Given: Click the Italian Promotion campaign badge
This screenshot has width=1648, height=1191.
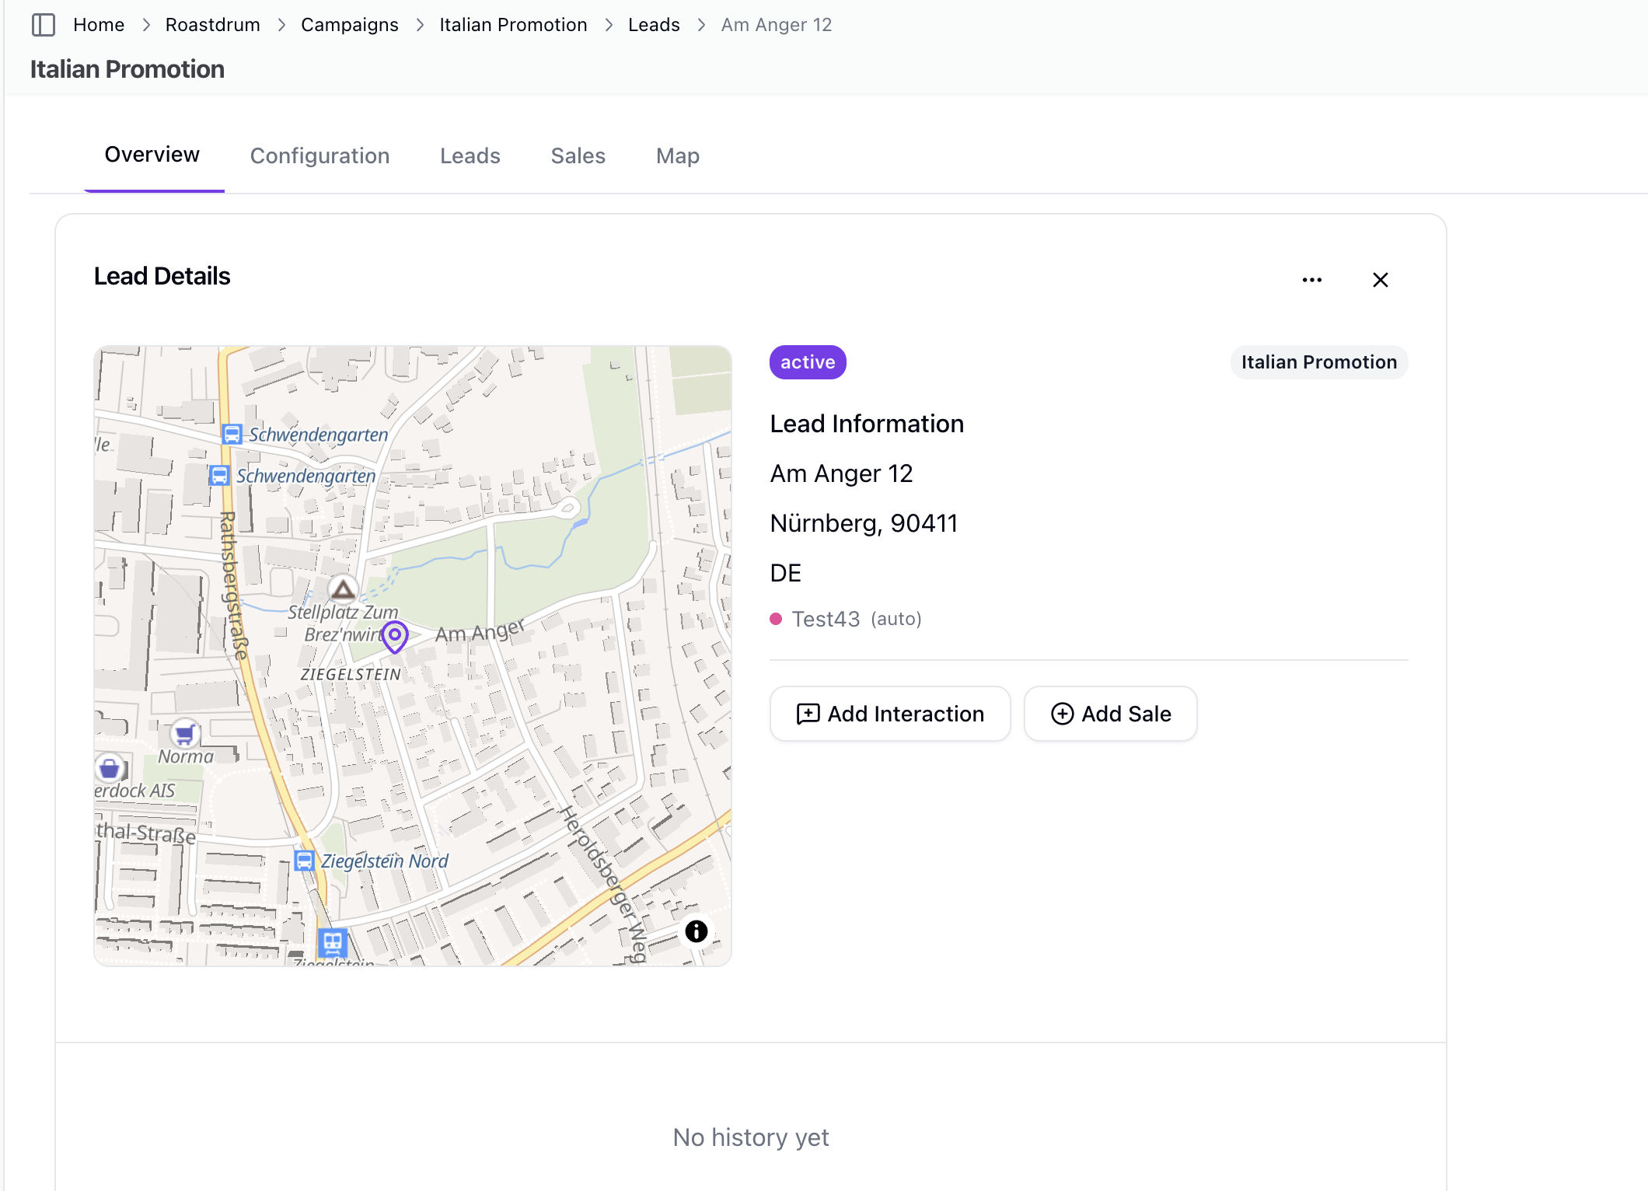Looking at the screenshot, I should click(x=1318, y=362).
